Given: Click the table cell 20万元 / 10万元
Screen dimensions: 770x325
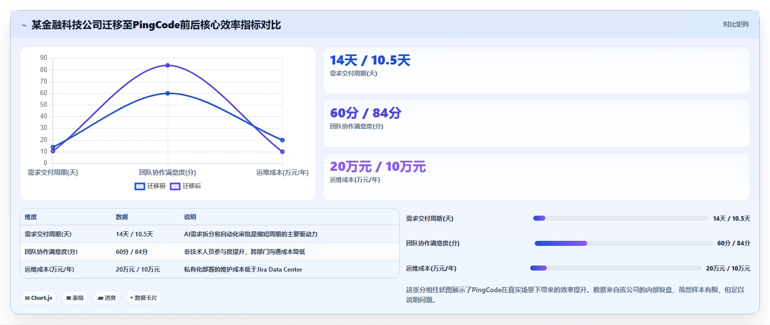Looking at the screenshot, I should click(x=145, y=270).
